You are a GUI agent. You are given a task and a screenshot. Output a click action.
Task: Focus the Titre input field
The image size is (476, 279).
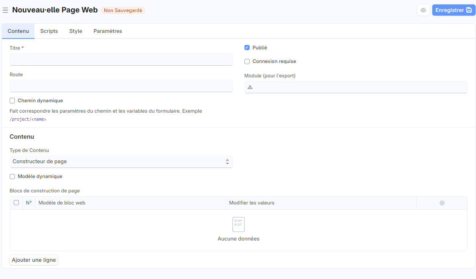click(121, 60)
